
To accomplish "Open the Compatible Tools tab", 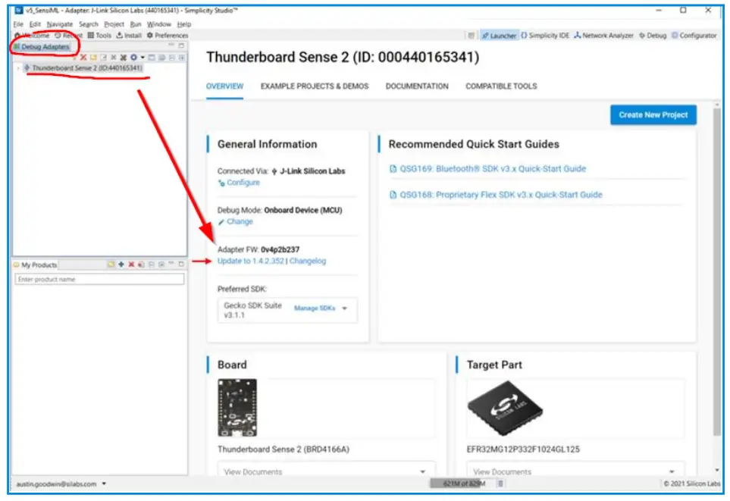I will [x=501, y=86].
